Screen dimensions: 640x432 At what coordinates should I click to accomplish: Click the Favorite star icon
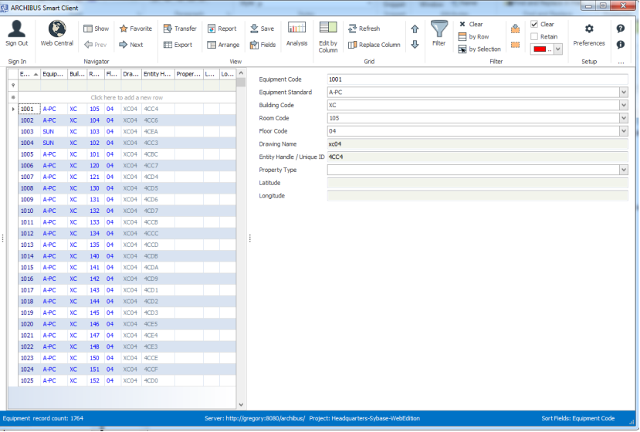coord(123,29)
